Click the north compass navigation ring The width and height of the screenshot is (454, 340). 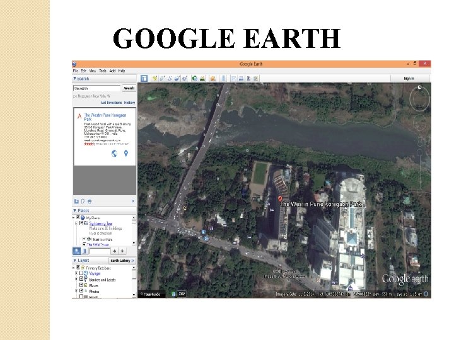click(419, 98)
